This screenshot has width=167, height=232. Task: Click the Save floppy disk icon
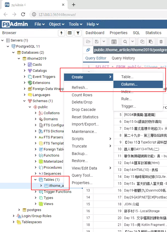click(97, 42)
